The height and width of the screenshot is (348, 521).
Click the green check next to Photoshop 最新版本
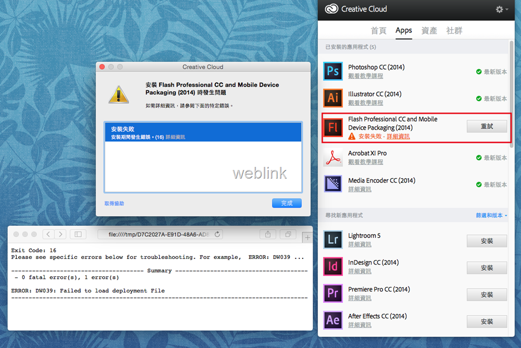[x=479, y=72]
